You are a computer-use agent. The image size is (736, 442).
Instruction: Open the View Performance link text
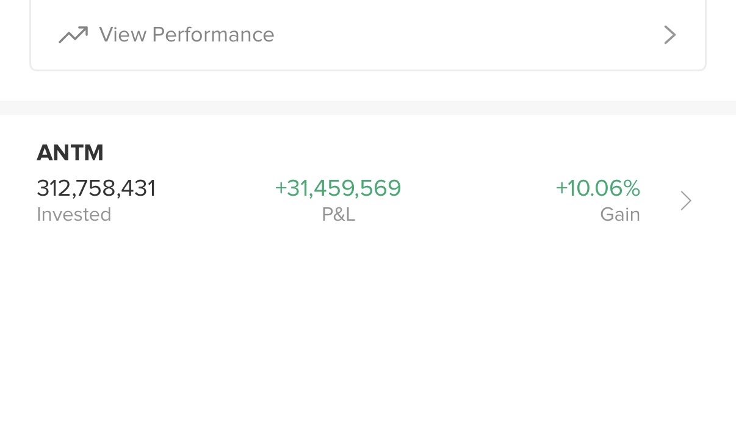point(186,35)
